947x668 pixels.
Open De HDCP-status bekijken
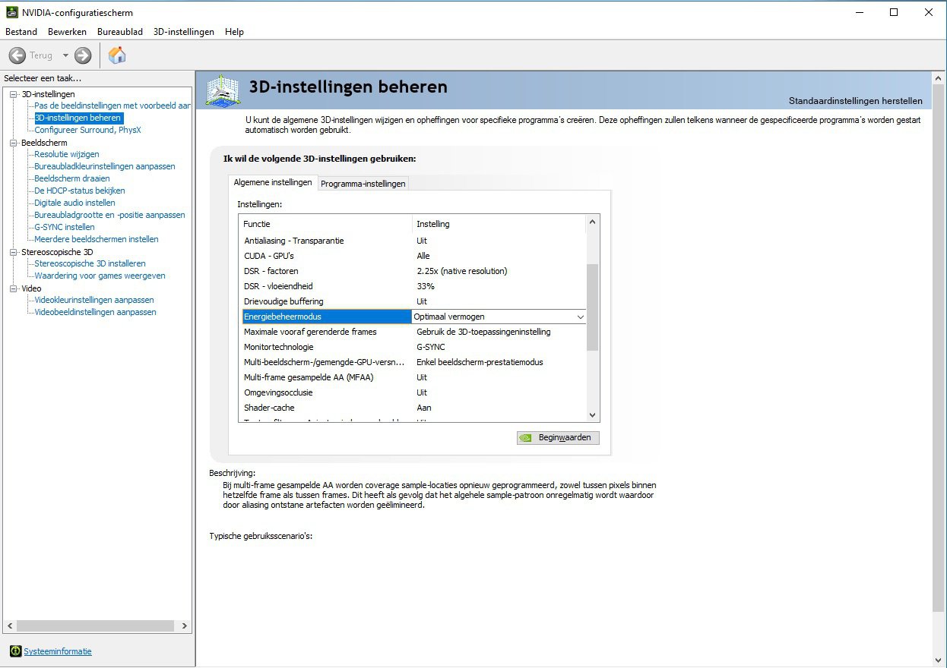coord(80,191)
